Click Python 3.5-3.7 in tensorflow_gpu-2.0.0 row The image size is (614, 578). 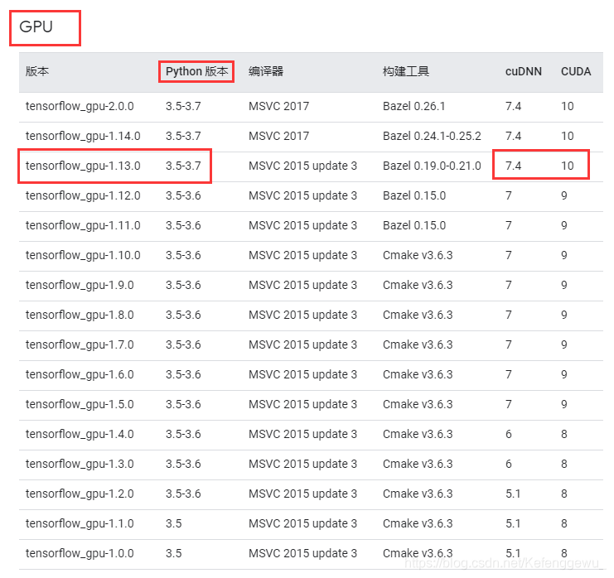tap(183, 106)
